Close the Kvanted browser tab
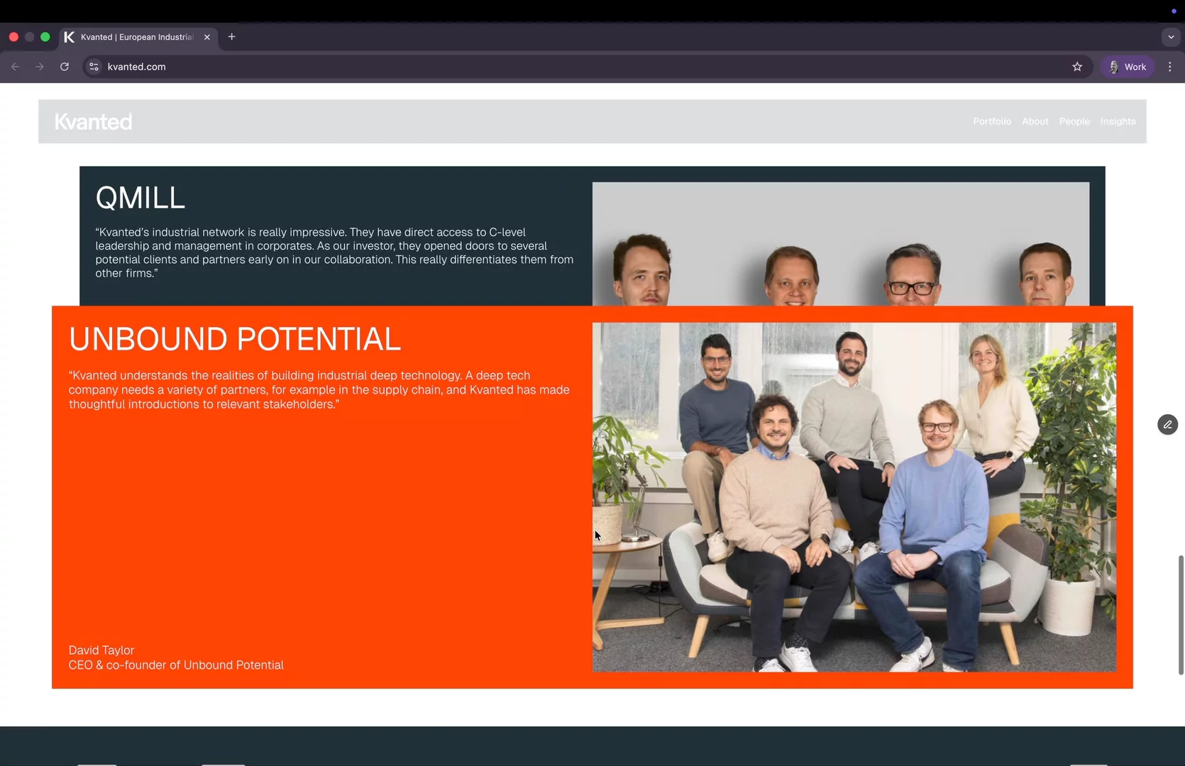This screenshot has height=766, width=1185. [x=207, y=37]
